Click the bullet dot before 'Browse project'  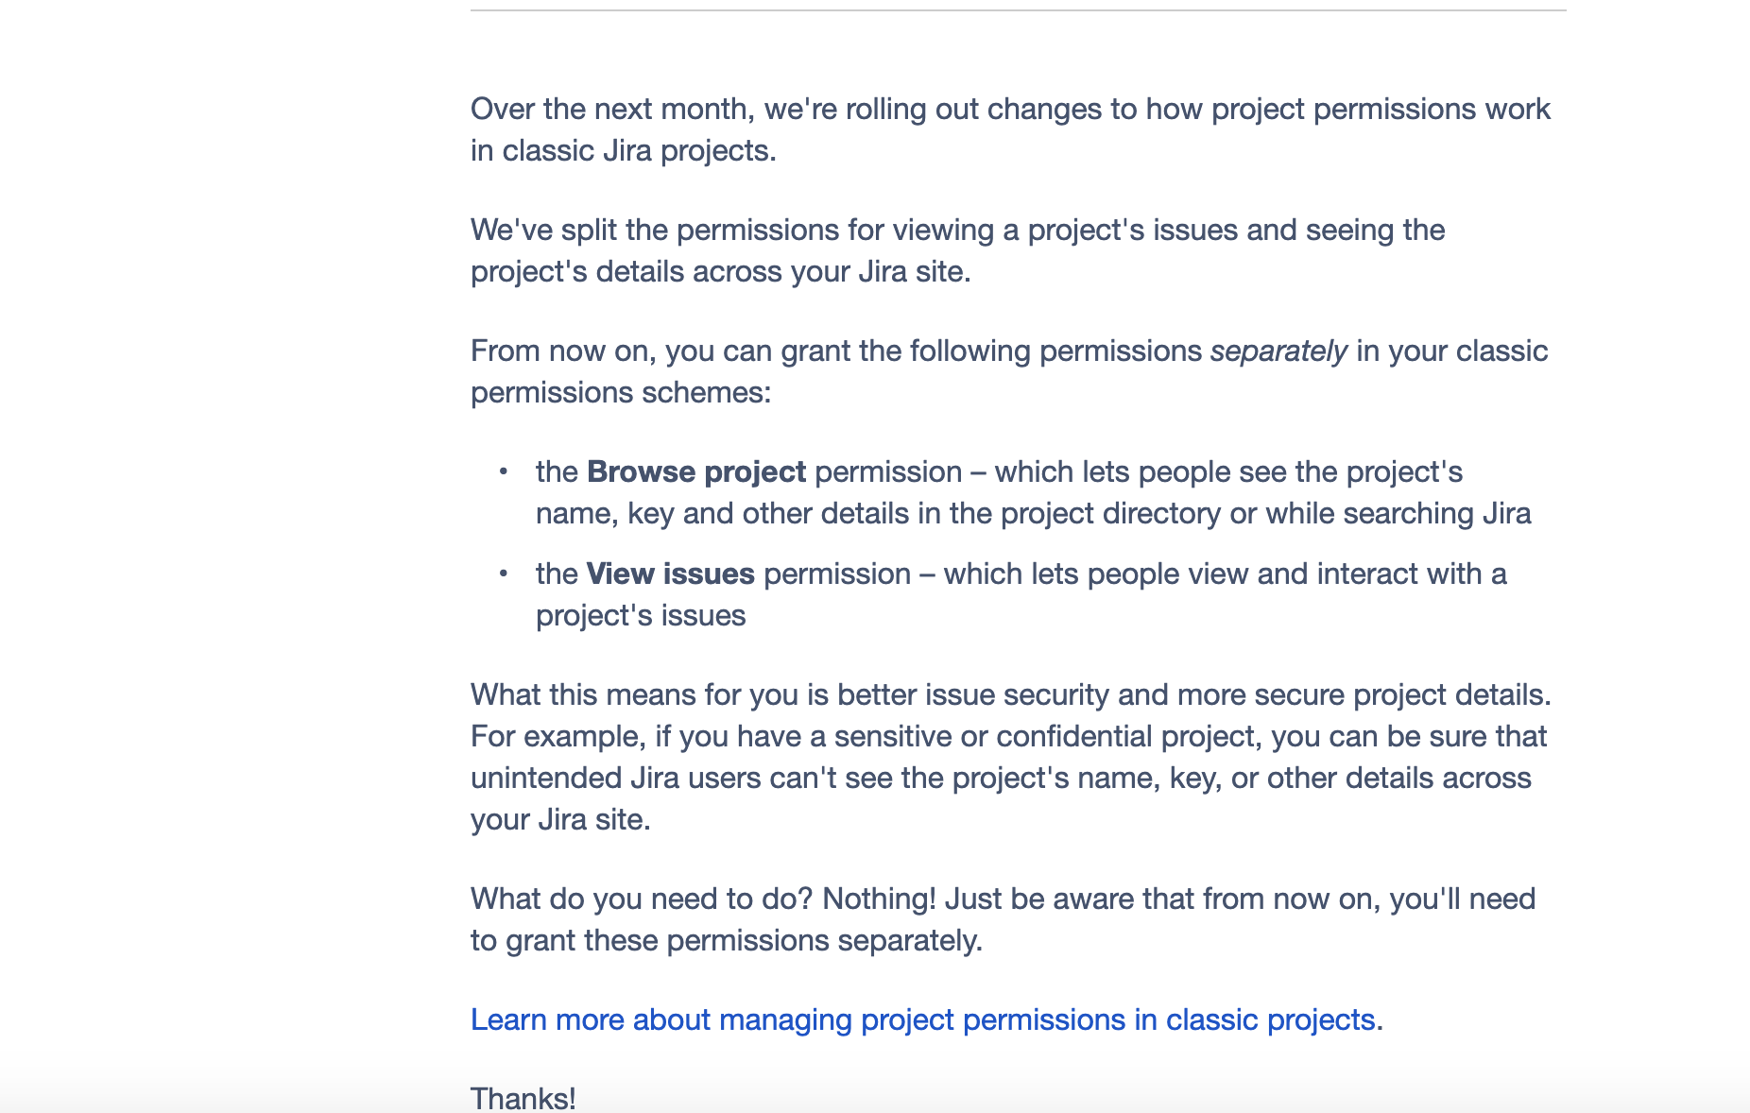504,471
